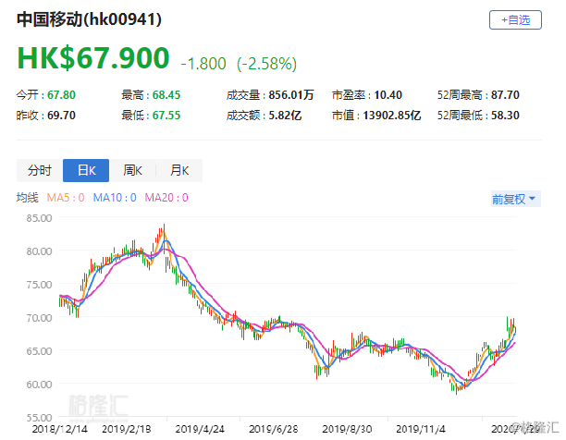Screen dimensions: 566x440
Task: Click the 60.00 y-axis label
Action: point(39,385)
